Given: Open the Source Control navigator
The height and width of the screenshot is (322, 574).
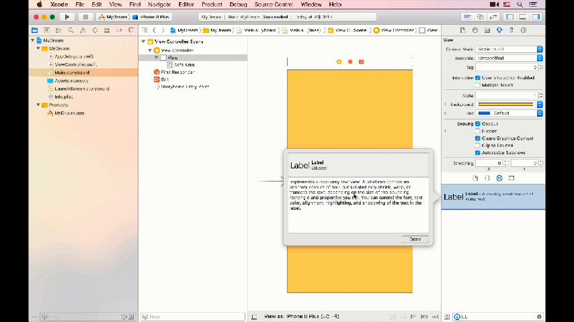Looking at the screenshot, I should click(46, 30).
